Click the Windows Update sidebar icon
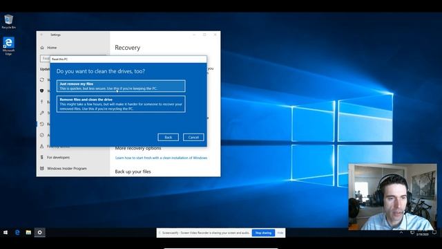442x249 pixels. point(42,80)
